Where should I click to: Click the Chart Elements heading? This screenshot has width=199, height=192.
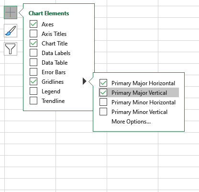(x=49, y=13)
